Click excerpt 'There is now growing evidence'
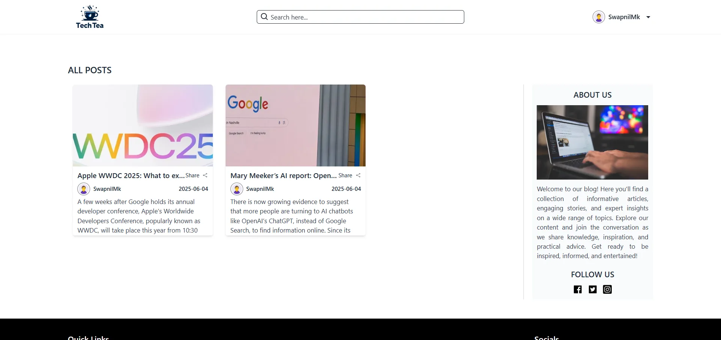This screenshot has height=340, width=721. pyautogui.click(x=292, y=216)
